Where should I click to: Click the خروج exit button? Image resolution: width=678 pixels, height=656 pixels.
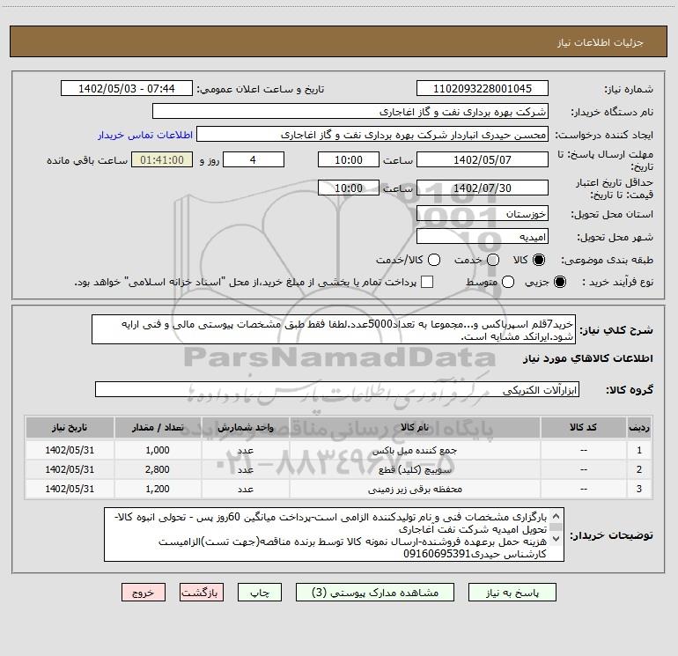144,593
